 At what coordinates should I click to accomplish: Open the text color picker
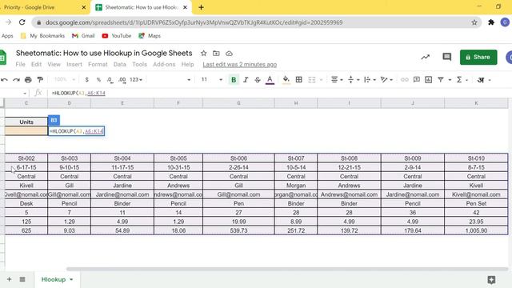coord(270,80)
